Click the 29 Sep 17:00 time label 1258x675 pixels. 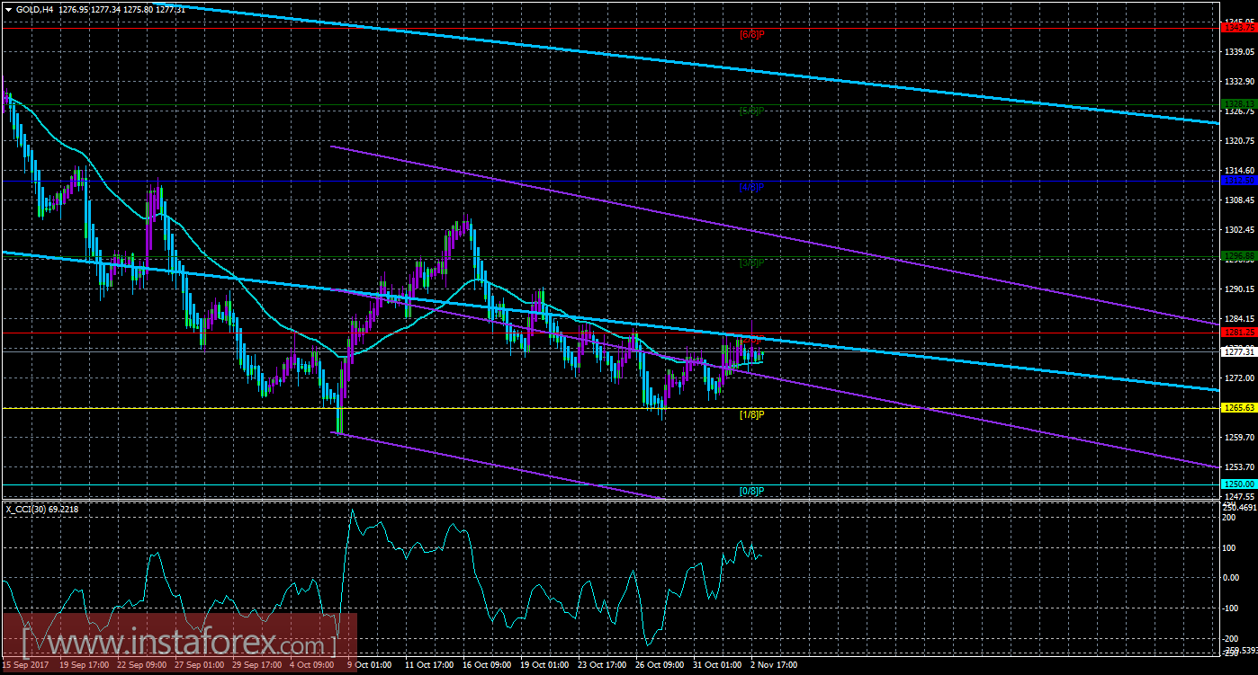click(256, 666)
